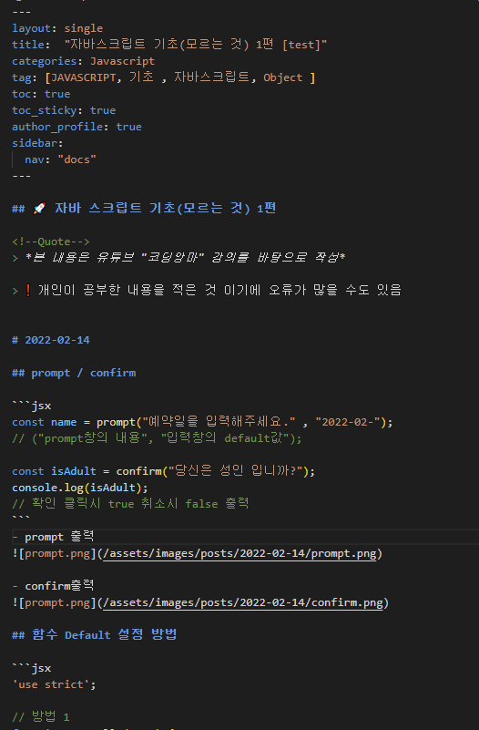479x730 pixels.
Task: Click the rocket emoji in the heading
Action: coord(39,208)
